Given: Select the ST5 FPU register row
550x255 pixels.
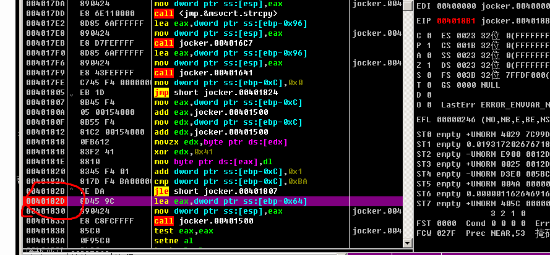Looking at the screenshot, I should 483,184.
